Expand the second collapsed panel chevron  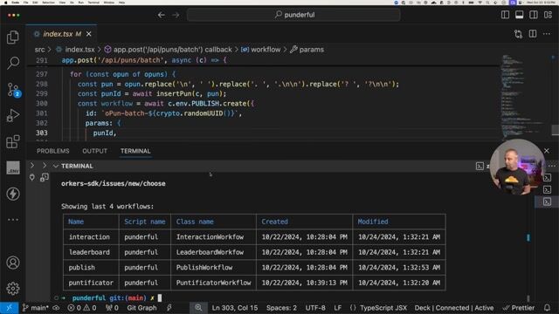(45, 166)
